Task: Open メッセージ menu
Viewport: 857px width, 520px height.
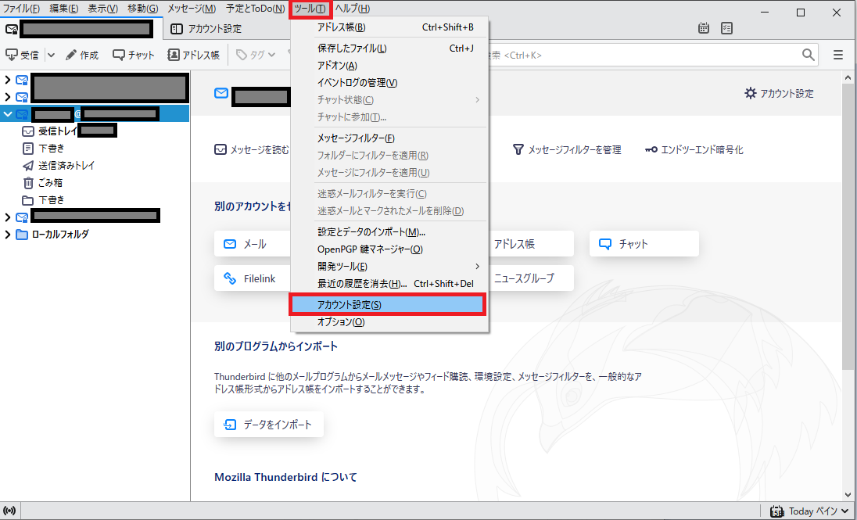Action: (192, 8)
